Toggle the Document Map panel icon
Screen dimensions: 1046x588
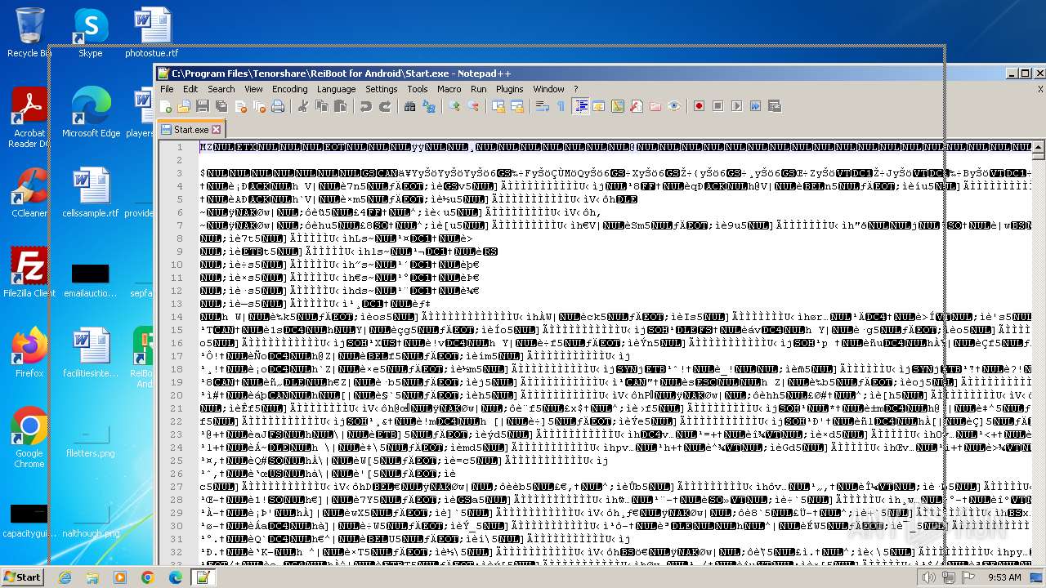pos(618,106)
